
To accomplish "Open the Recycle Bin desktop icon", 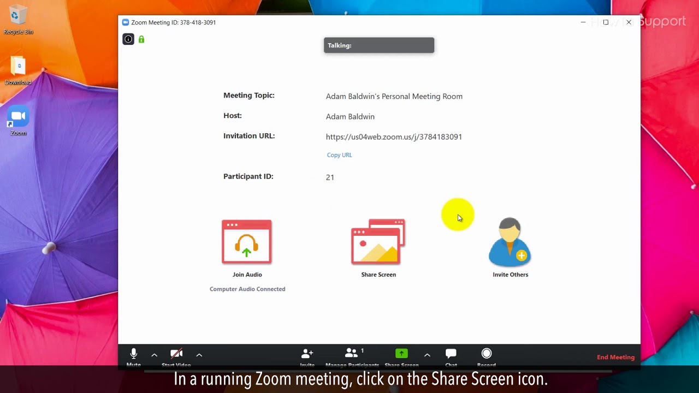I will (18, 20).
